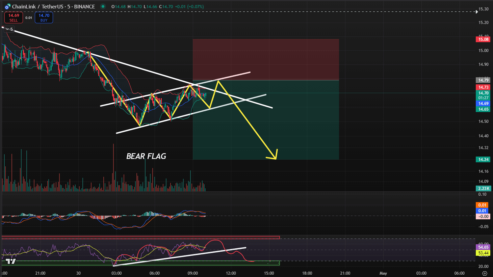
Task: Click the dashed-line arrow marker near 15.30
Action: click(x=476, y=11)
